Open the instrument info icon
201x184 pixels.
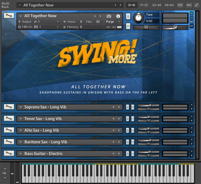(x=118, y=16)
